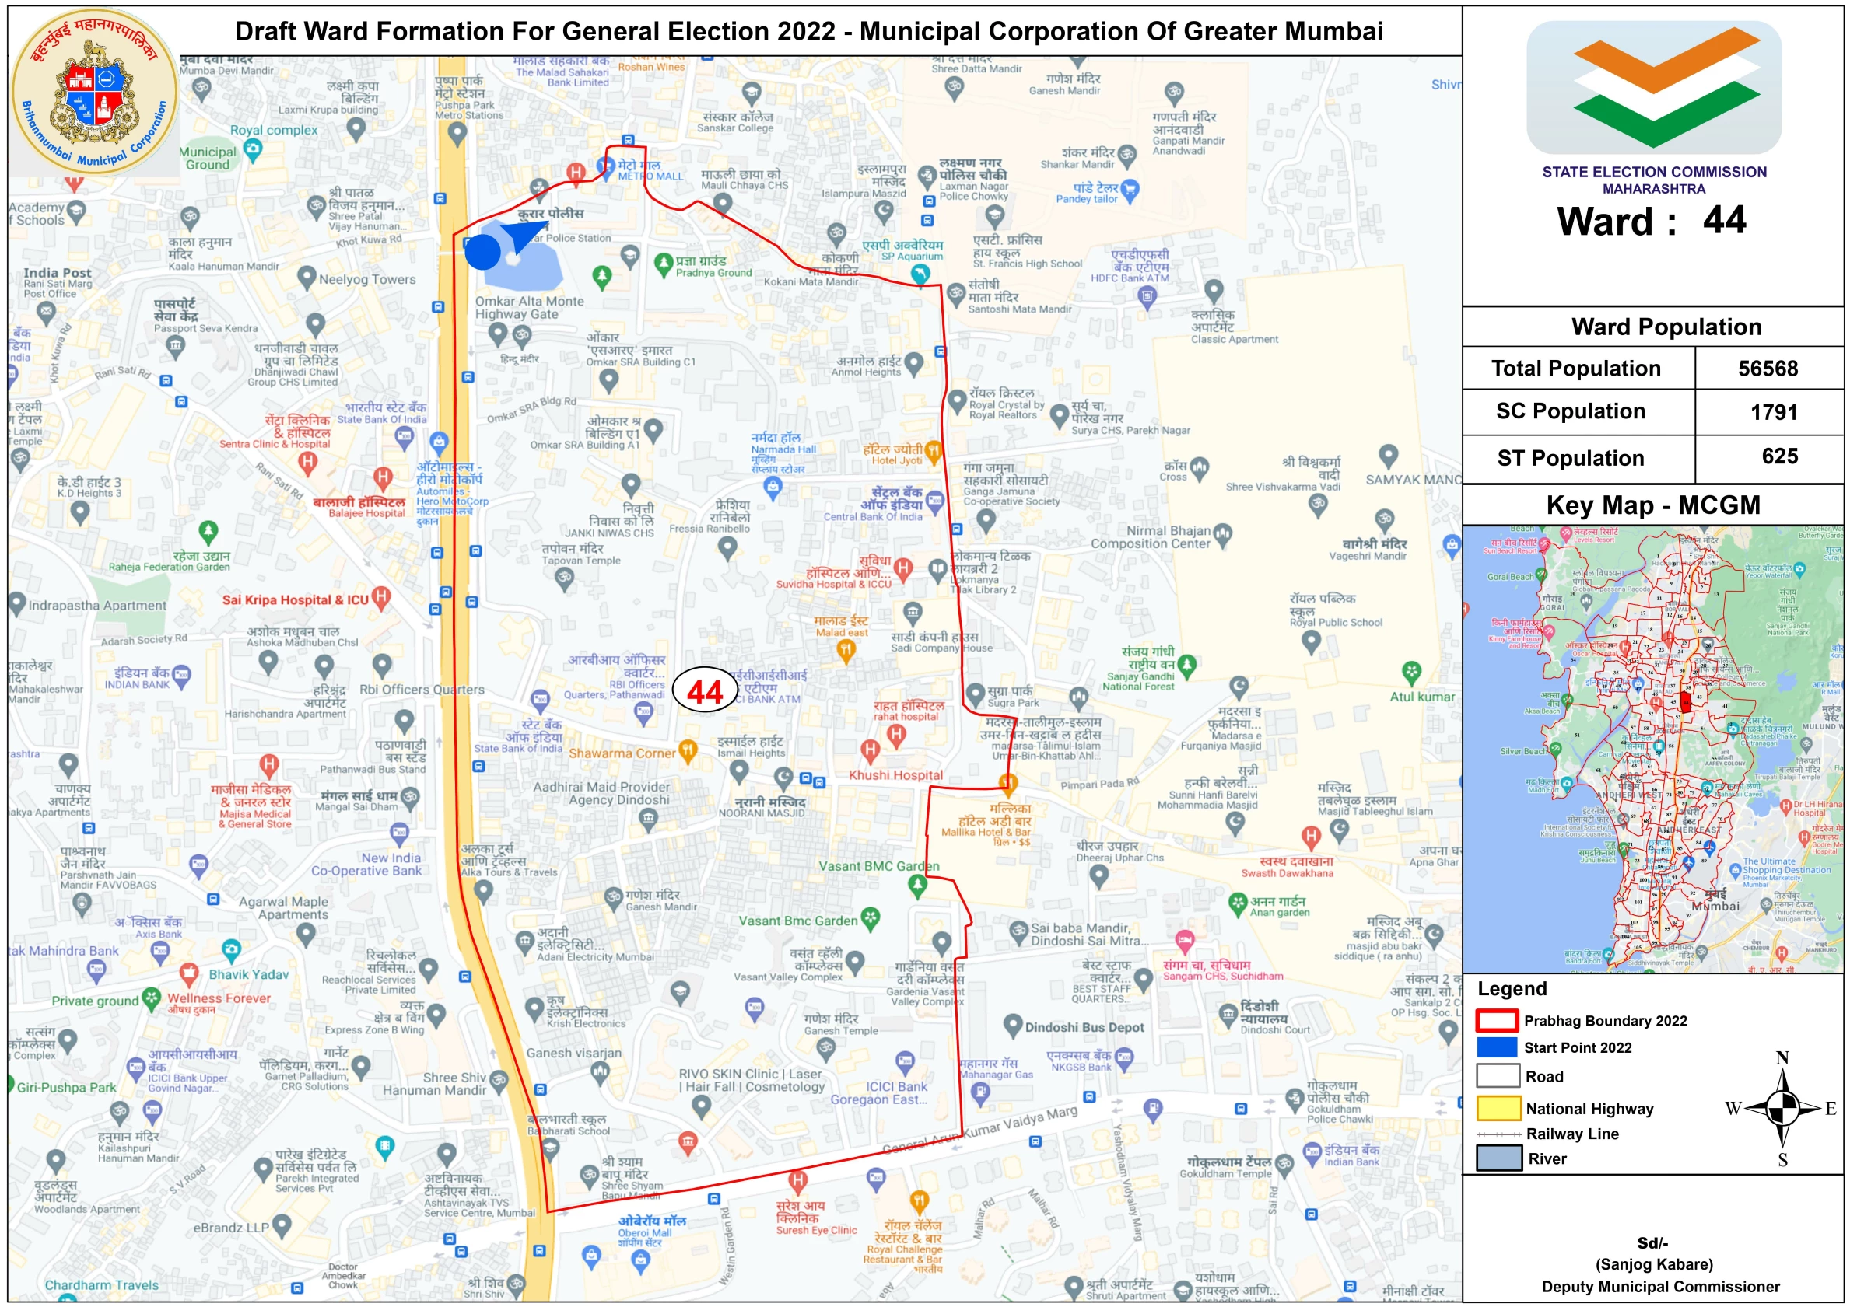Click the Sanjay Gandhi National Forest pin
This screenshot has width=1850, height=1307.
[1186, 666]
